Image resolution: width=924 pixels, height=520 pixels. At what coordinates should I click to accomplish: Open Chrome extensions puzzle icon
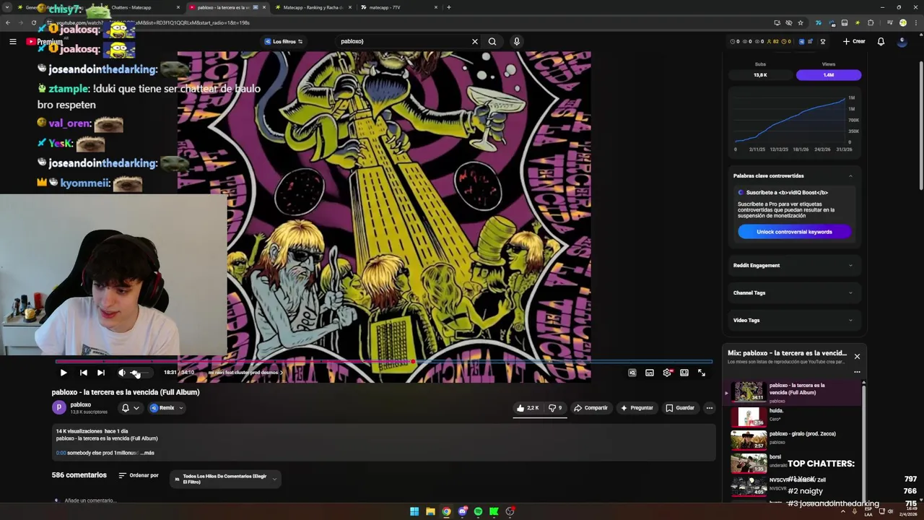point(871,22)
